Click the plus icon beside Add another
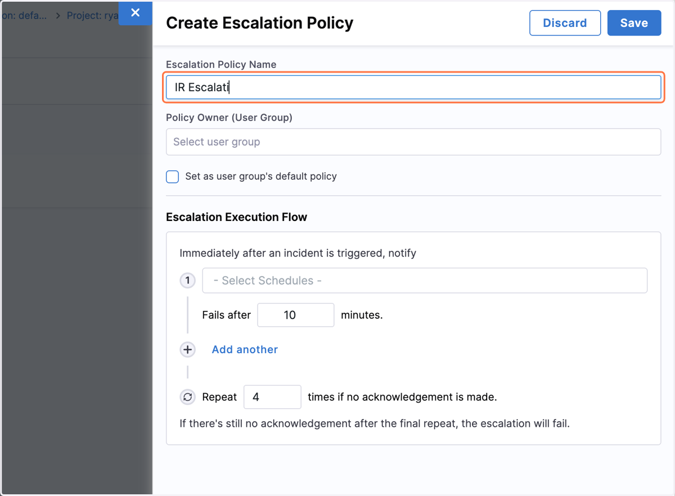This screenshot has width=675, height=496. 187,349
